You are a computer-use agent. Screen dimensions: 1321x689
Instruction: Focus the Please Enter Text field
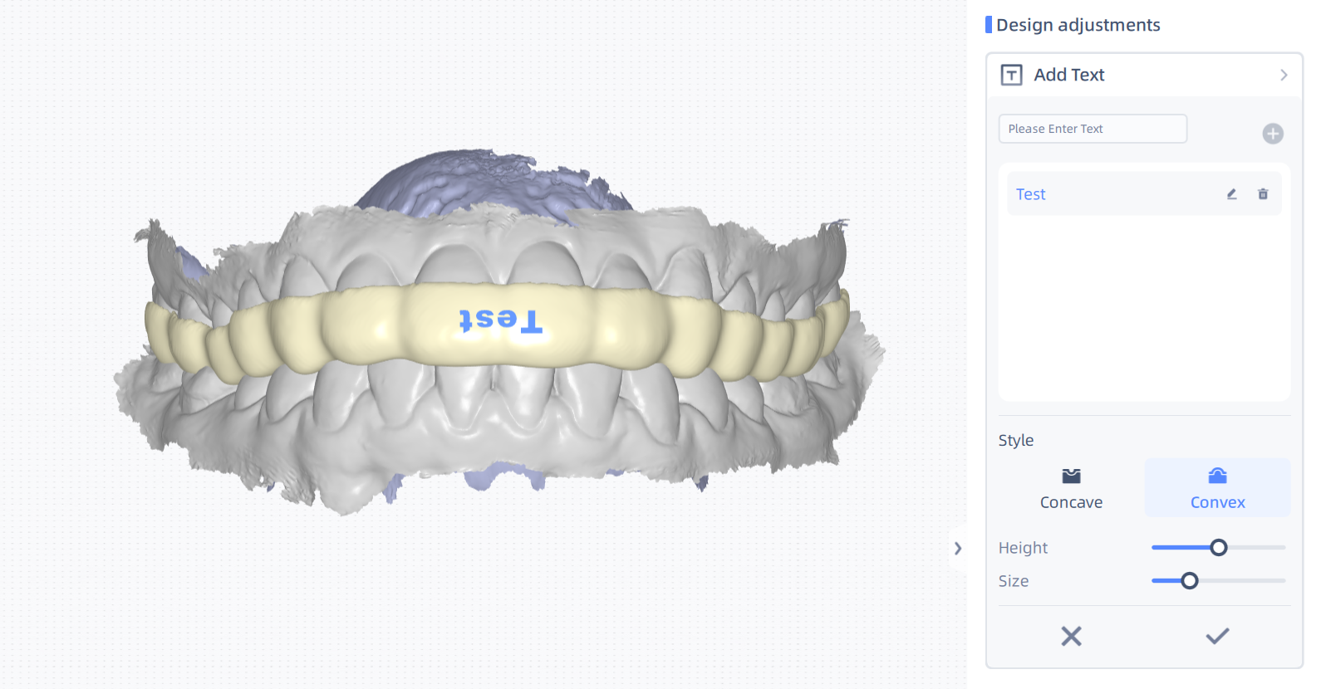click(x=1093, y=129)
